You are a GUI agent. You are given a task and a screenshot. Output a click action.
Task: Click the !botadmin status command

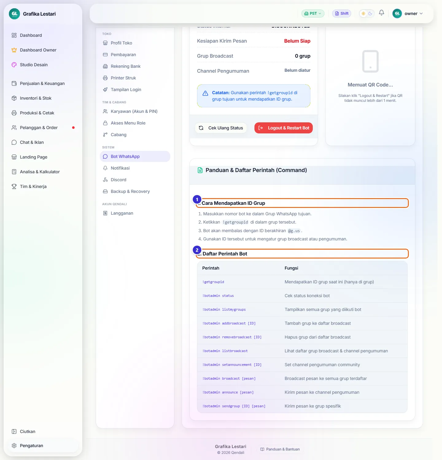(x=218, y=296)
